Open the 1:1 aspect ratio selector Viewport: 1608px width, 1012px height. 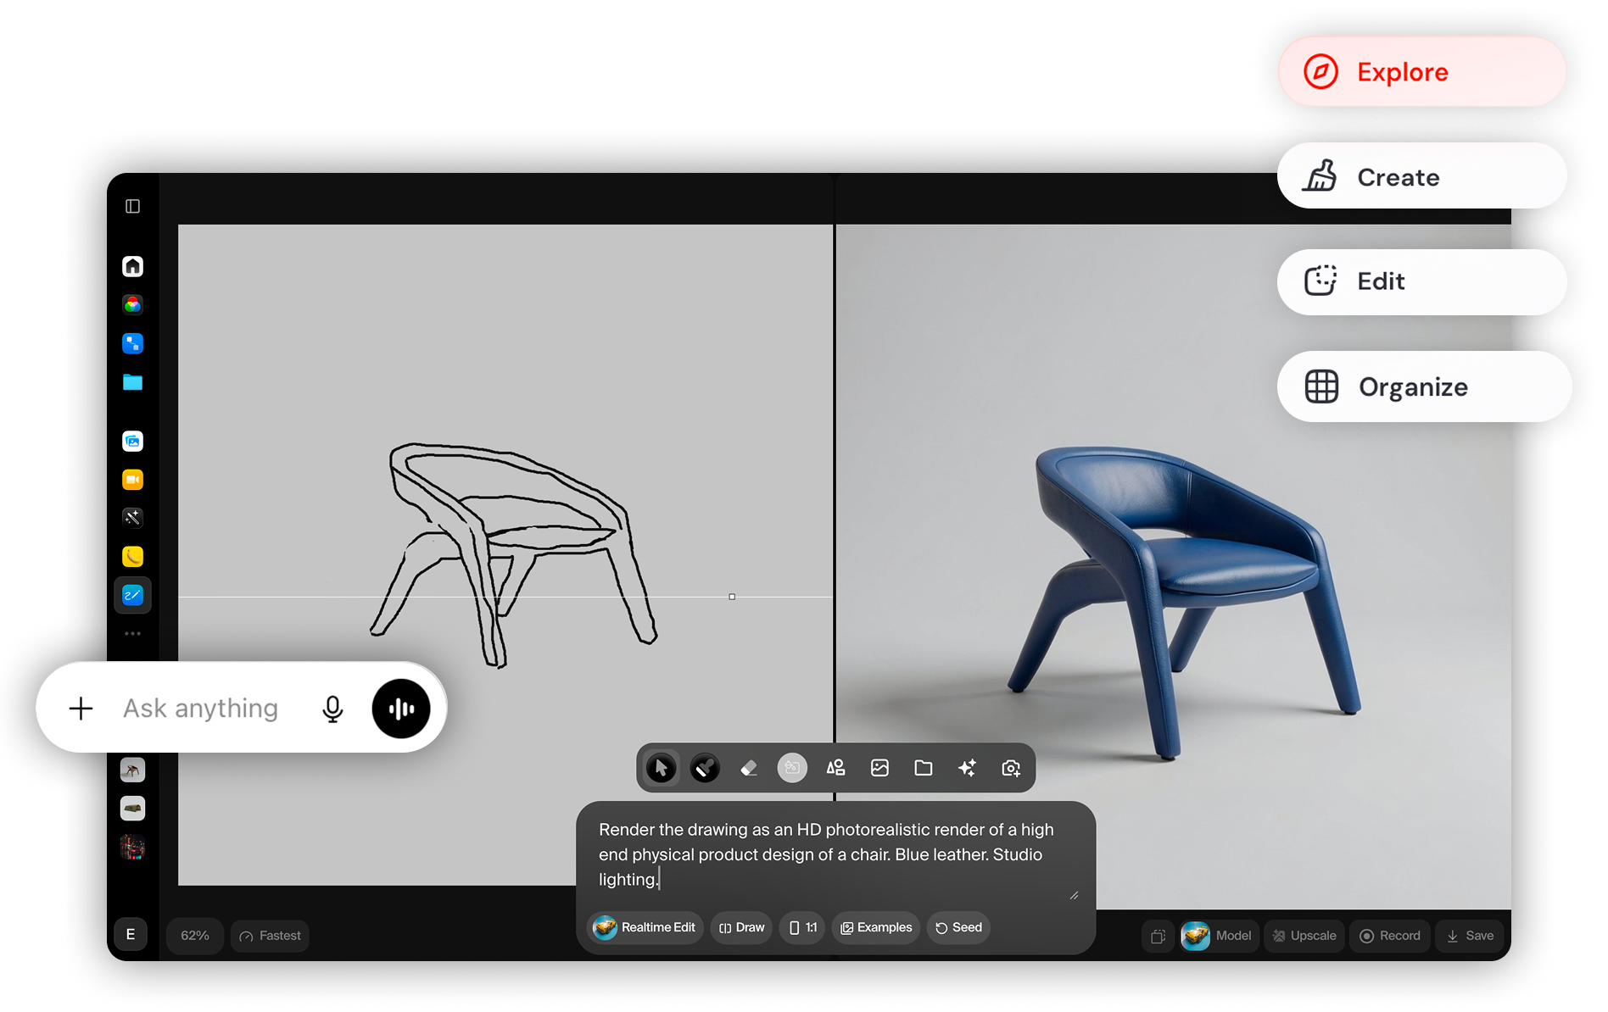802,927
